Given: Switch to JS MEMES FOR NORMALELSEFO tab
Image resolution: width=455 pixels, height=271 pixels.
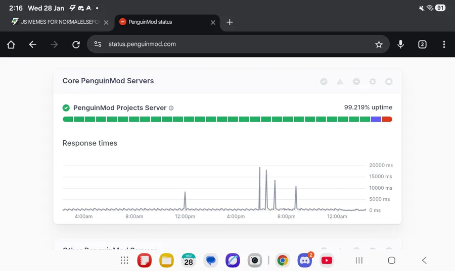Looking at the screenshot, I should 55,22.
